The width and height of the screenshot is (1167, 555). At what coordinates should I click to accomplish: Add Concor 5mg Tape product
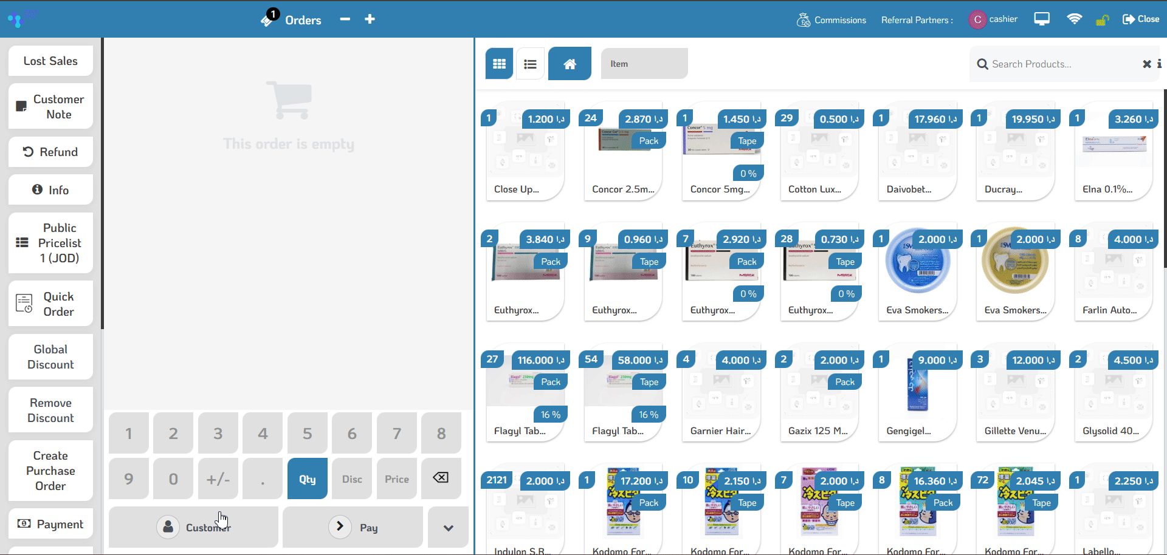(721, 152)
